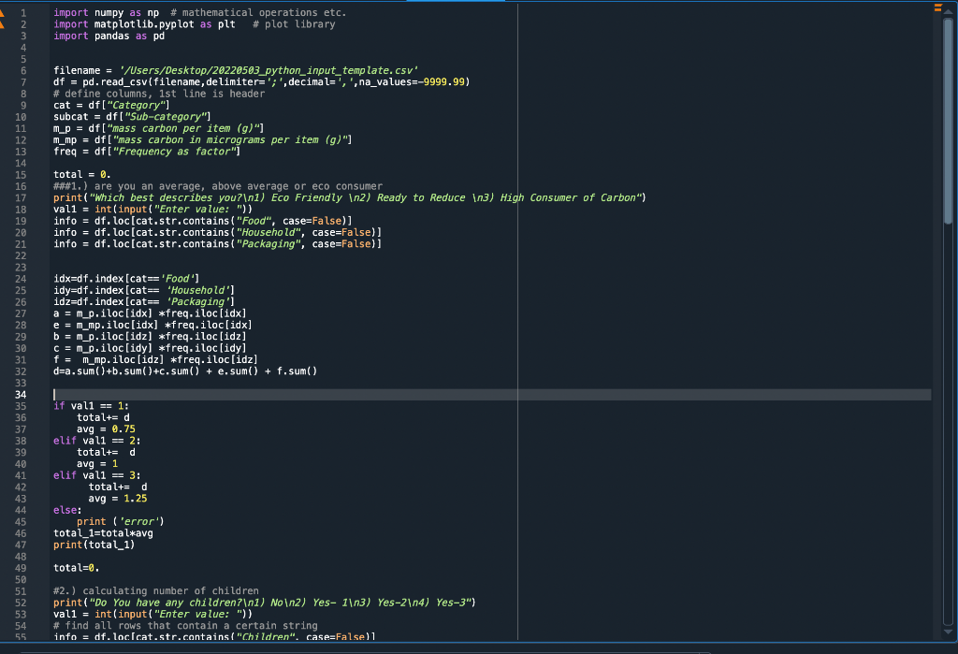Click the second orange warning flag near the scrollbar
958x654 pixels.
[937, 9]
